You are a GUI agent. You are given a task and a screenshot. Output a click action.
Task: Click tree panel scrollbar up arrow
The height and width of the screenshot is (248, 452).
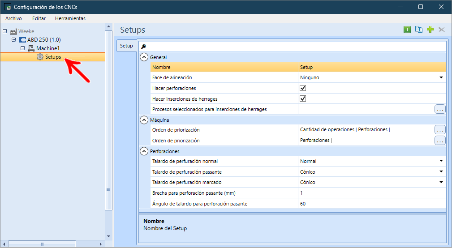(109, 27)
